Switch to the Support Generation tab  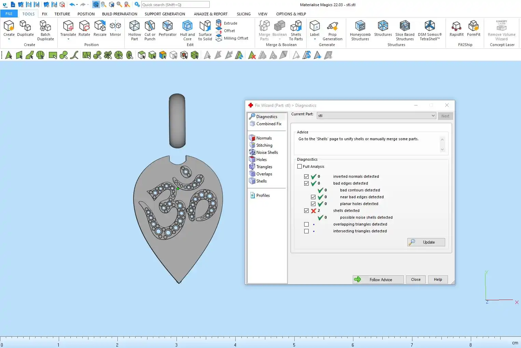point(165,14)
